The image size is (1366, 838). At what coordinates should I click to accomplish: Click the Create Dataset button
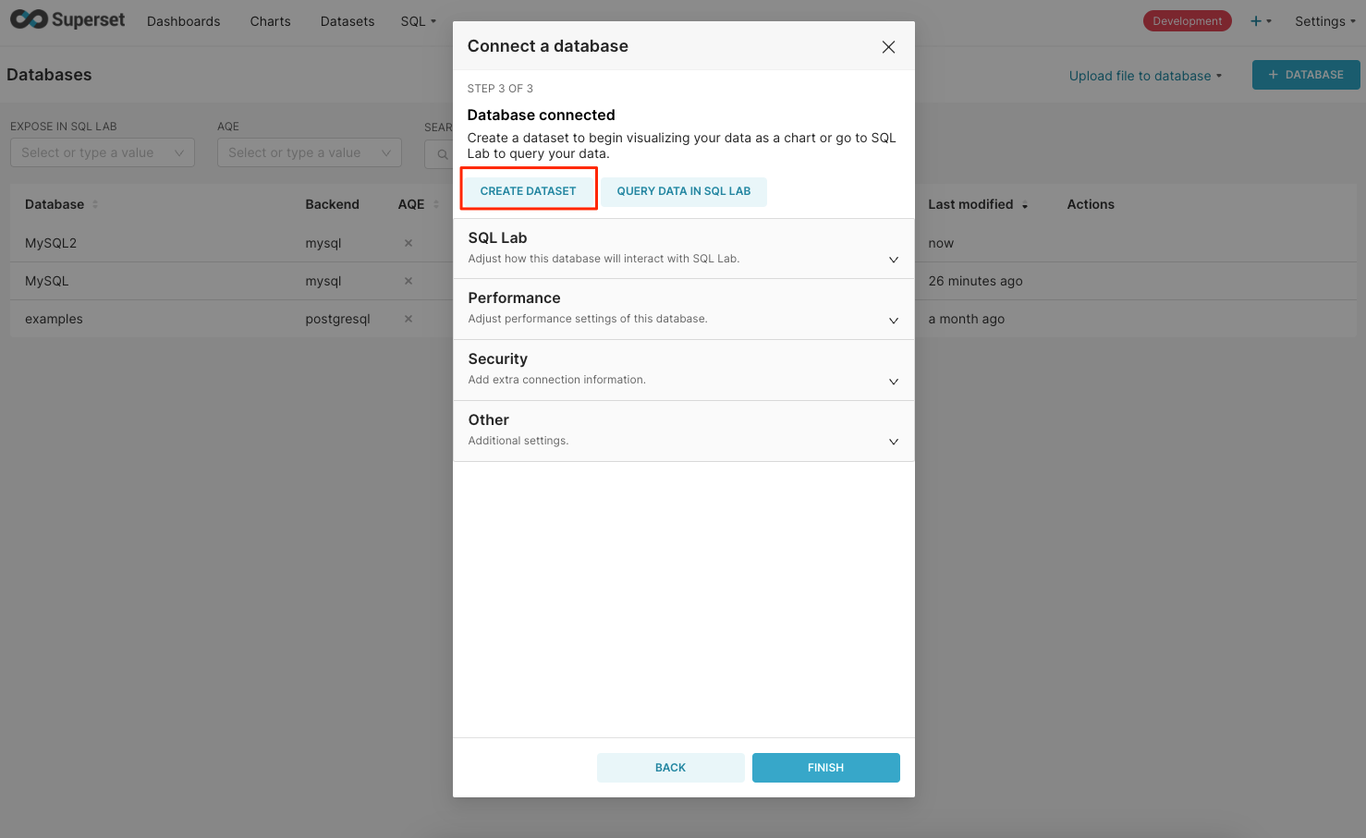pos(528,191)
